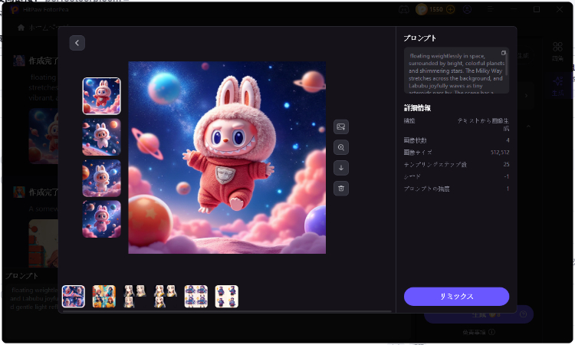The image size is (575, 345).
Task: Open the third history thumbnail with three figures
Action: (135, 296)
